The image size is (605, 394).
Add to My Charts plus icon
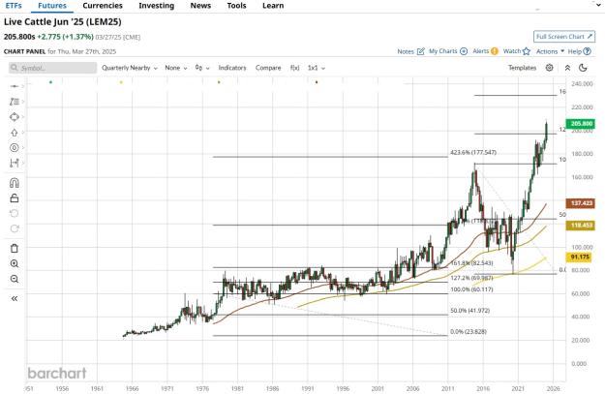tap(465, 51)
